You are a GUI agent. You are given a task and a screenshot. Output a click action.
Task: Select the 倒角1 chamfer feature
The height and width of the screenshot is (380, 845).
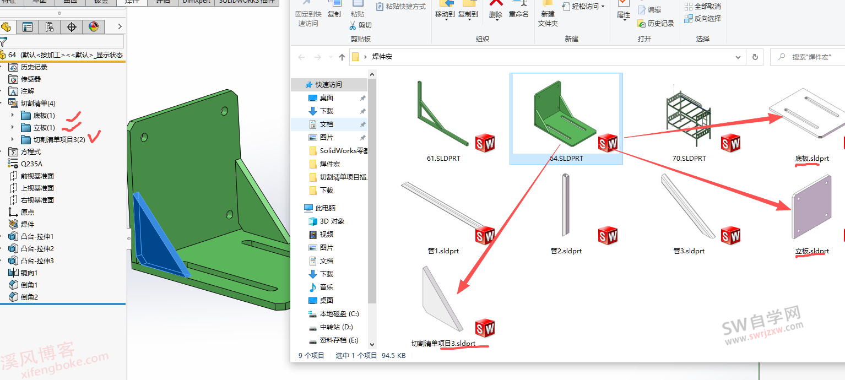[x=23, y=285]
